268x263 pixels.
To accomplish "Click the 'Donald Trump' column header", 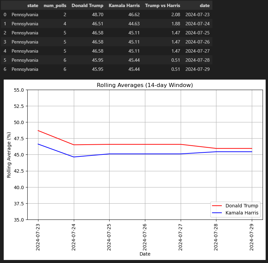I will (x=87, y=5).
